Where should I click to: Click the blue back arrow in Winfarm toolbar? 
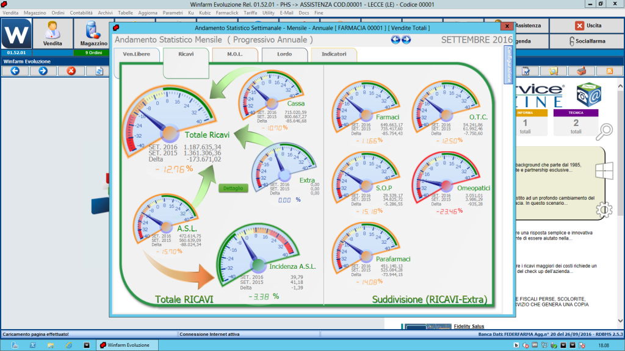click(x=15, y=71)
